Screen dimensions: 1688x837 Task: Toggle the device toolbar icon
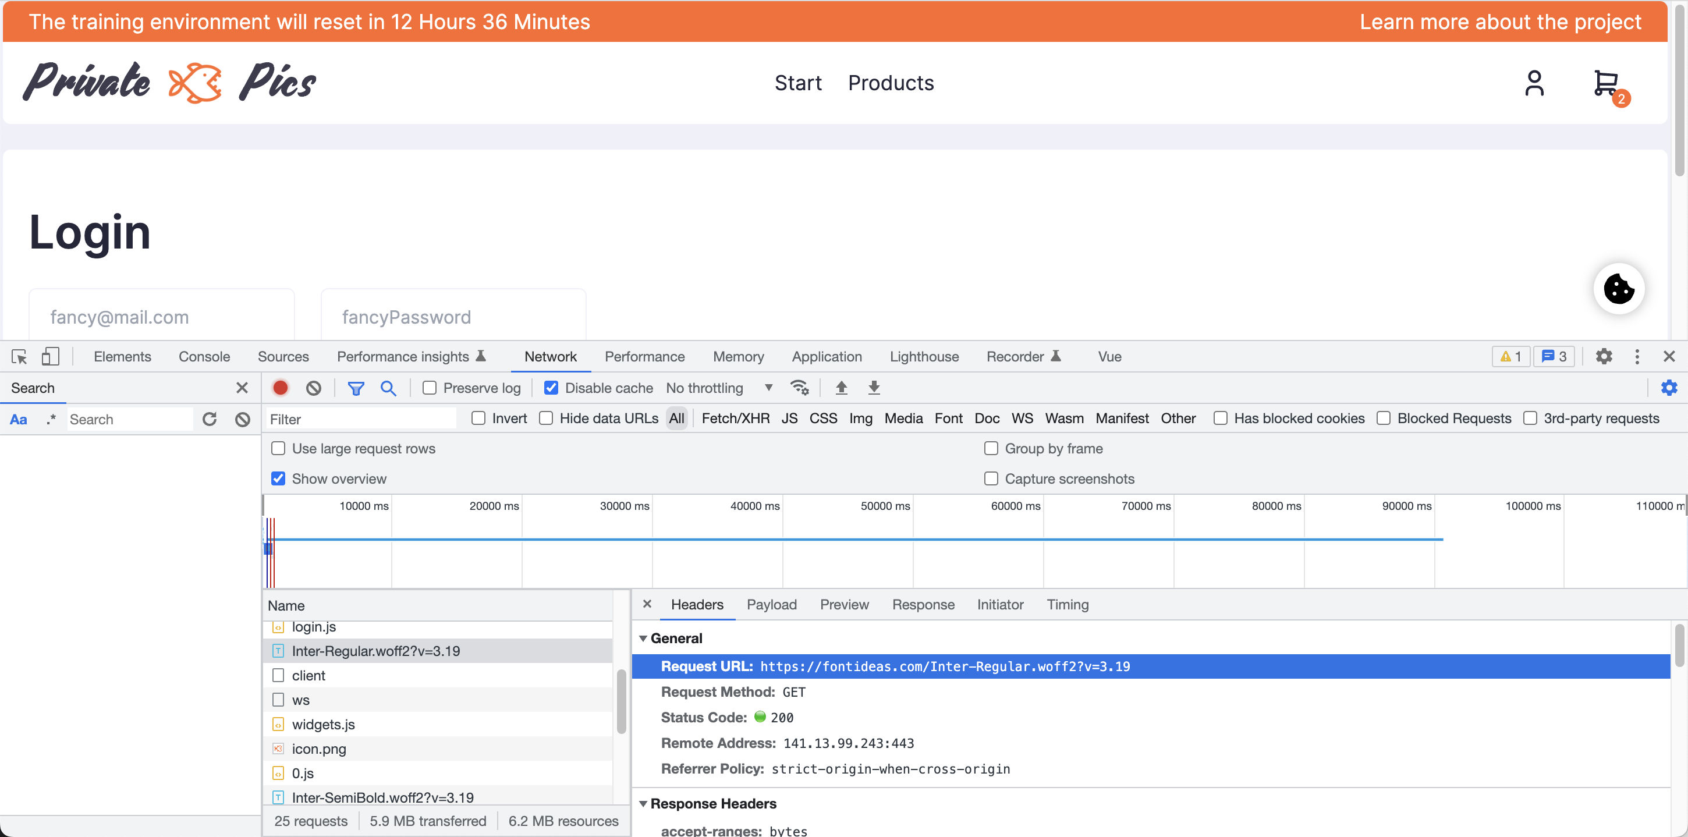pyautogui.click(x=50, y=357)
